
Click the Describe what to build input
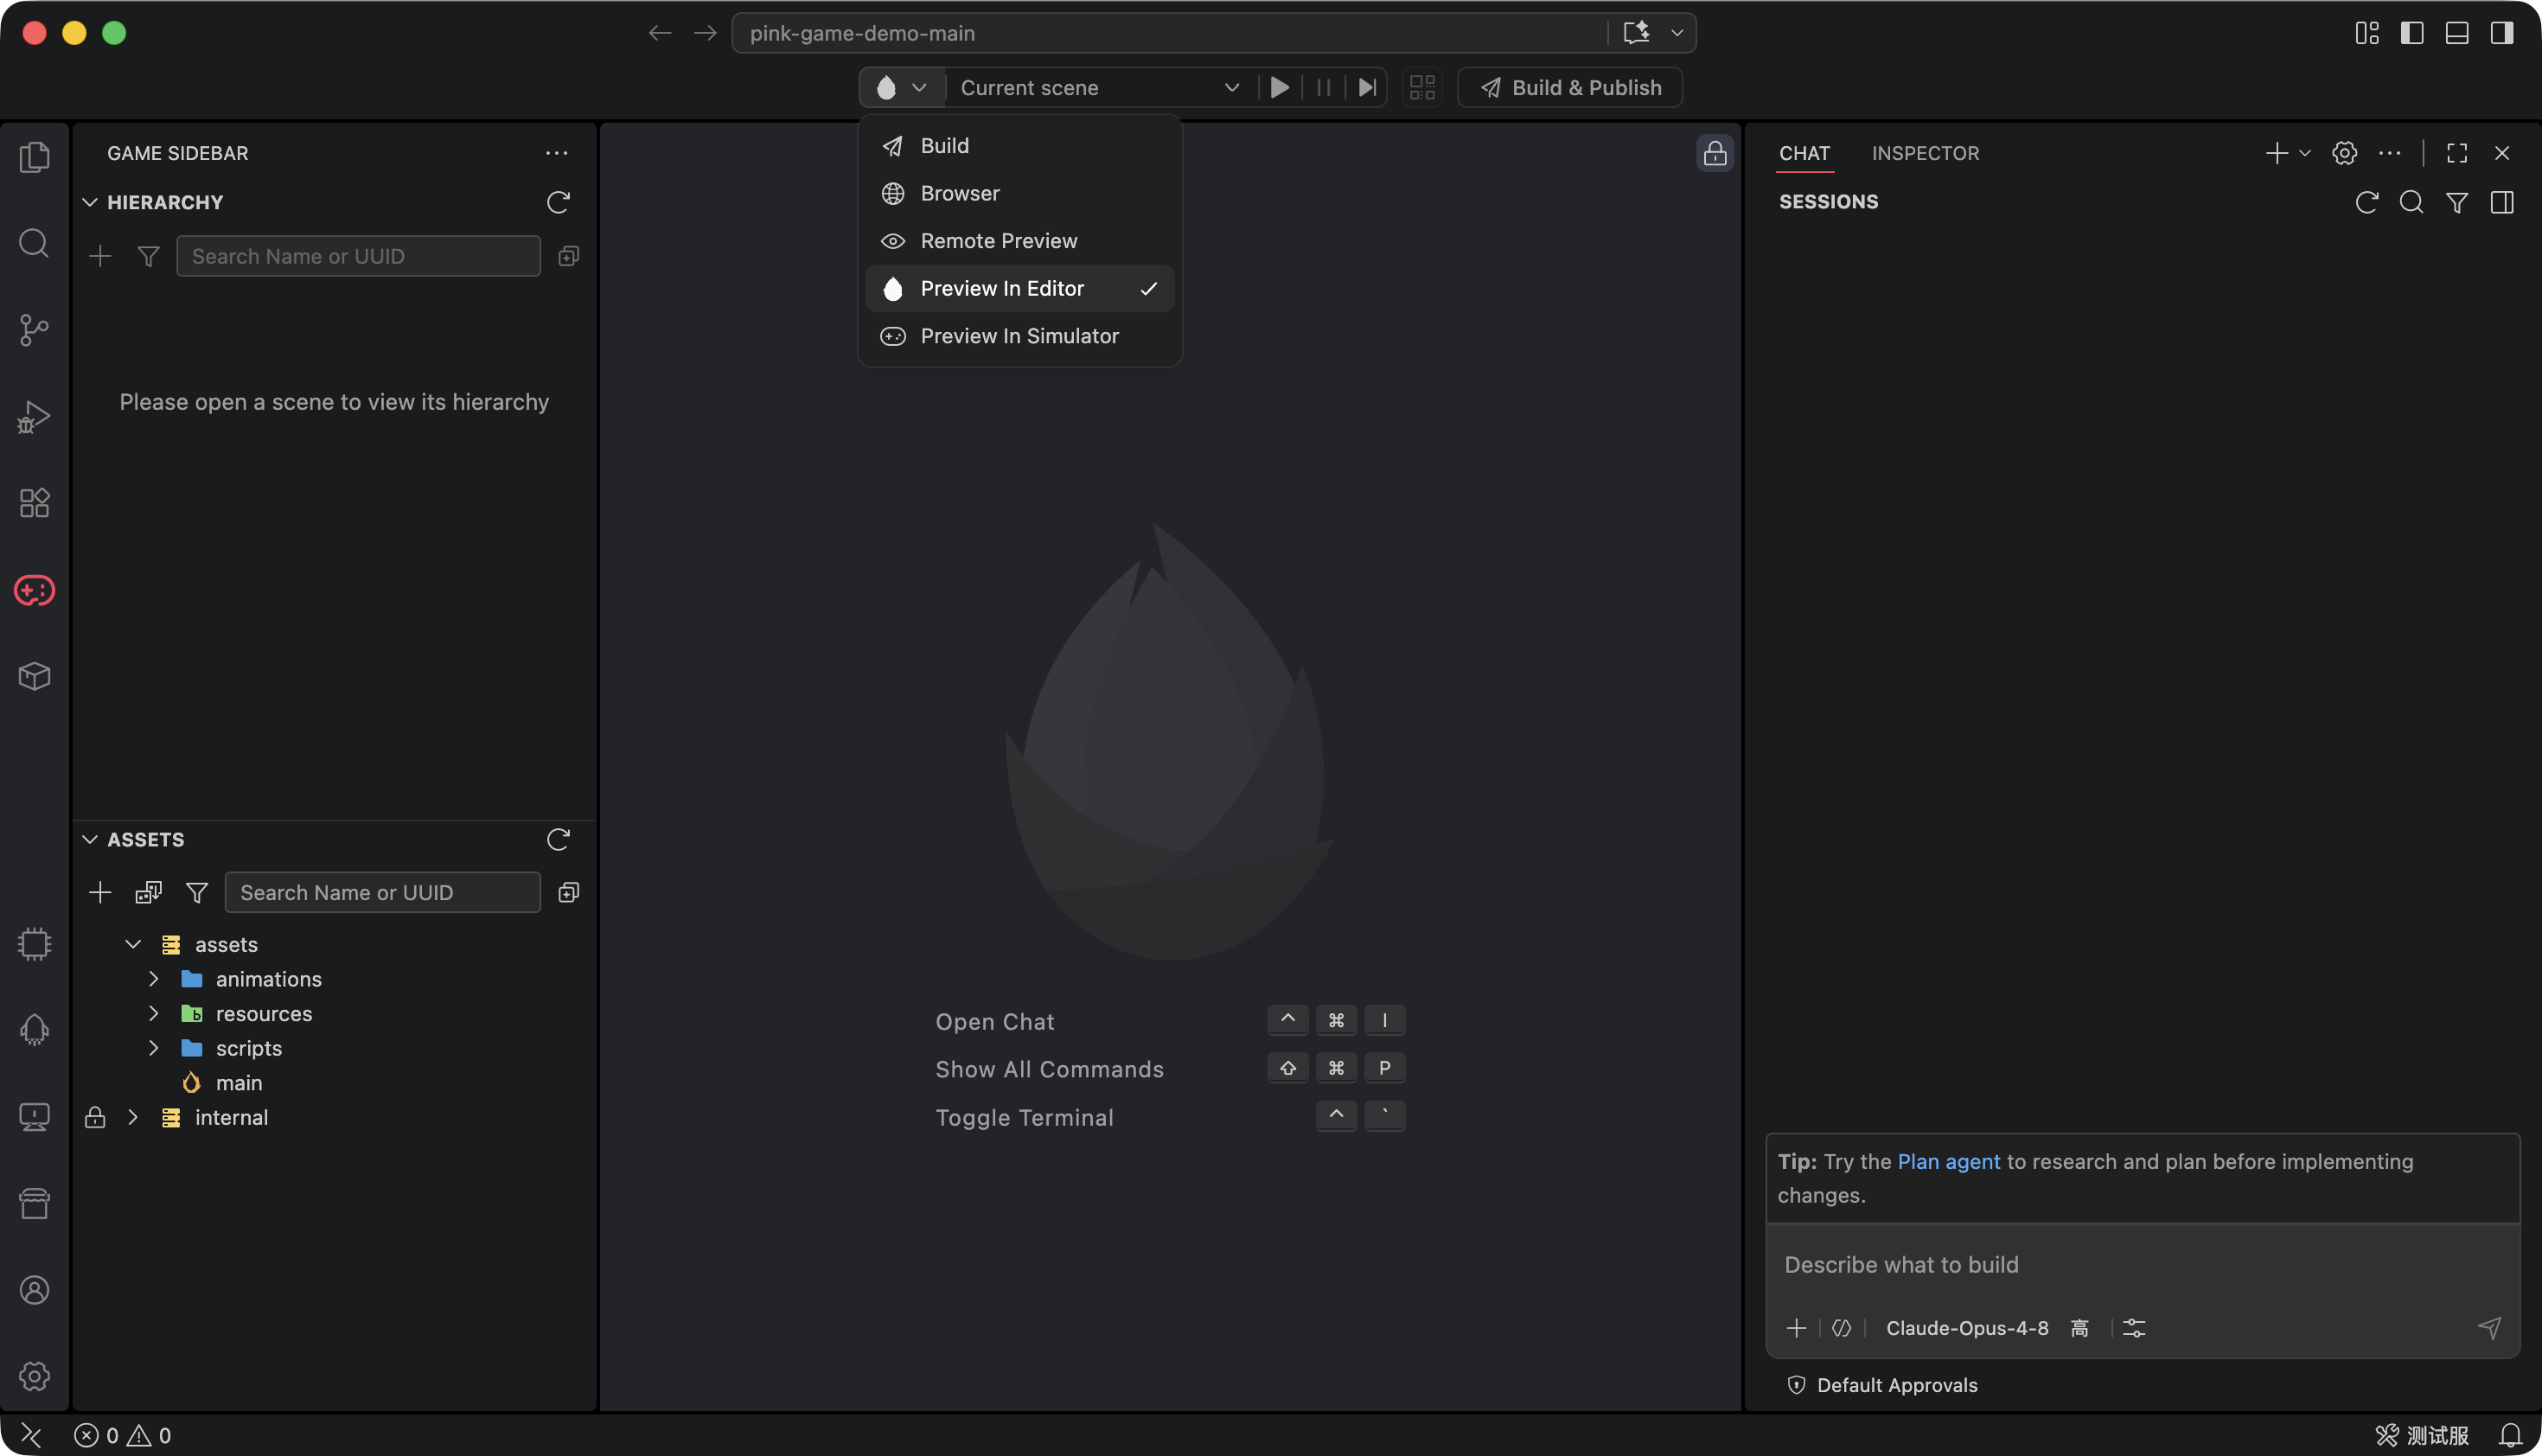(2142, 1265)
